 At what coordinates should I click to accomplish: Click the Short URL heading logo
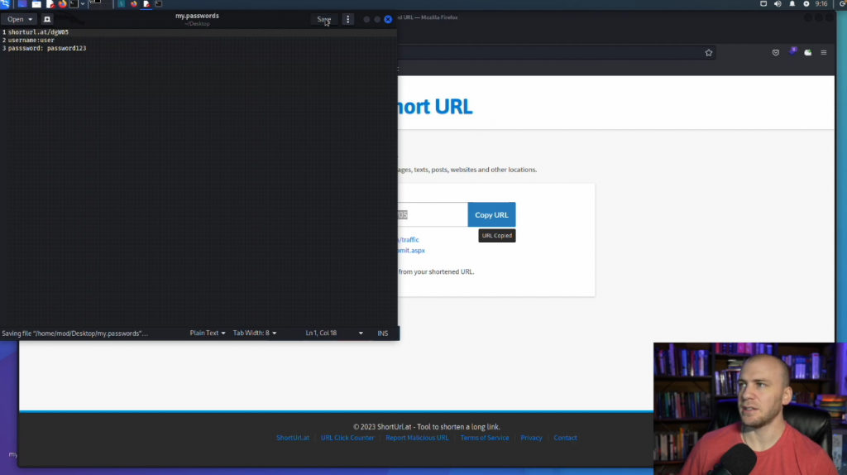tap(435, 107)
